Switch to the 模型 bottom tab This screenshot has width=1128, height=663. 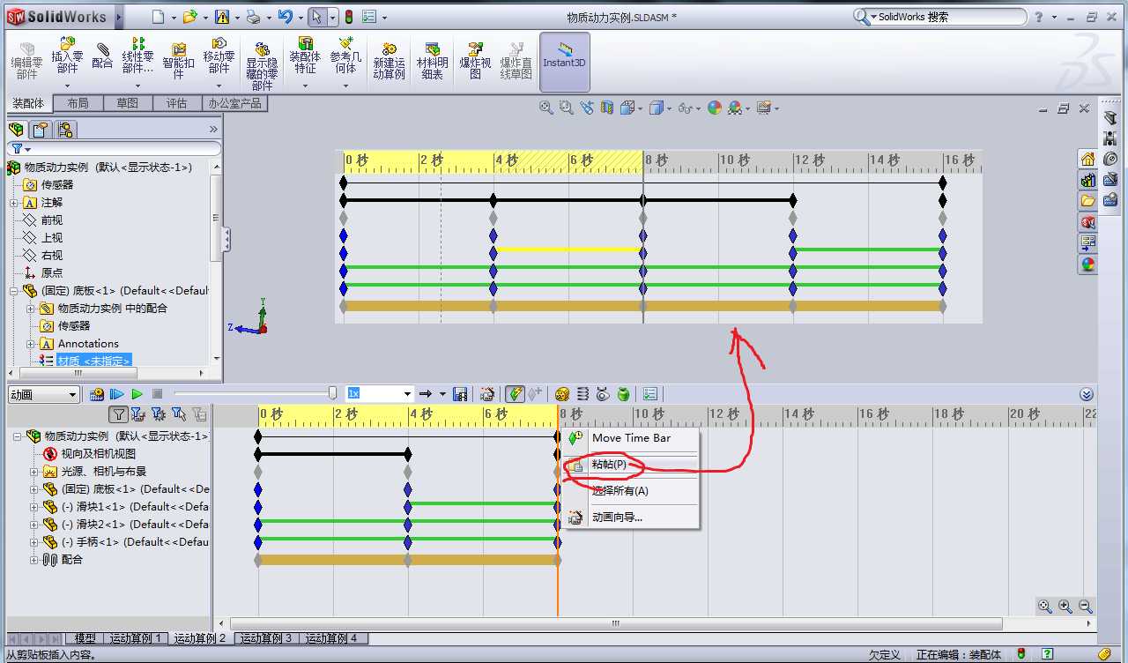click(85, 638)
